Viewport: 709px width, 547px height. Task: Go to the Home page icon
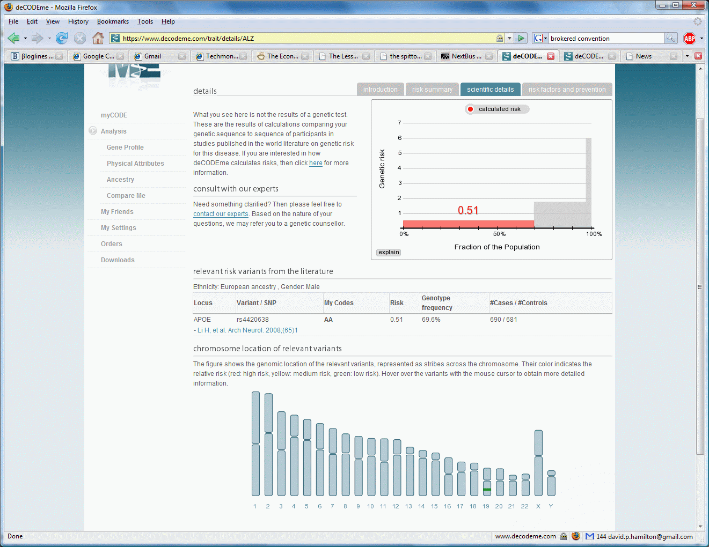[98, 38]
